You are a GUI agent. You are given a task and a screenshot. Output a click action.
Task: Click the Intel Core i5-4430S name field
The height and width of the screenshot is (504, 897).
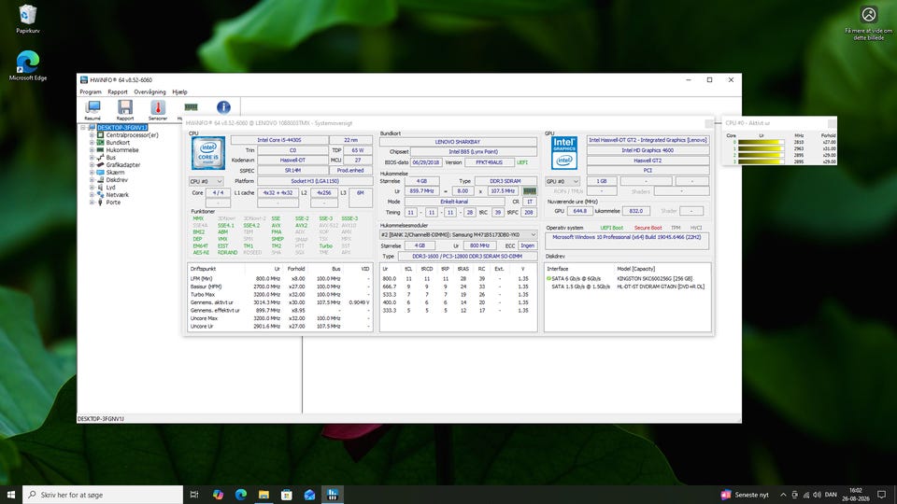pos(279,140)
